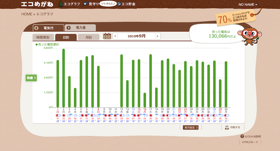280x151 pixels.
Task: Open the エコ貯金 coin icon in header
Action: pos(119,4)
